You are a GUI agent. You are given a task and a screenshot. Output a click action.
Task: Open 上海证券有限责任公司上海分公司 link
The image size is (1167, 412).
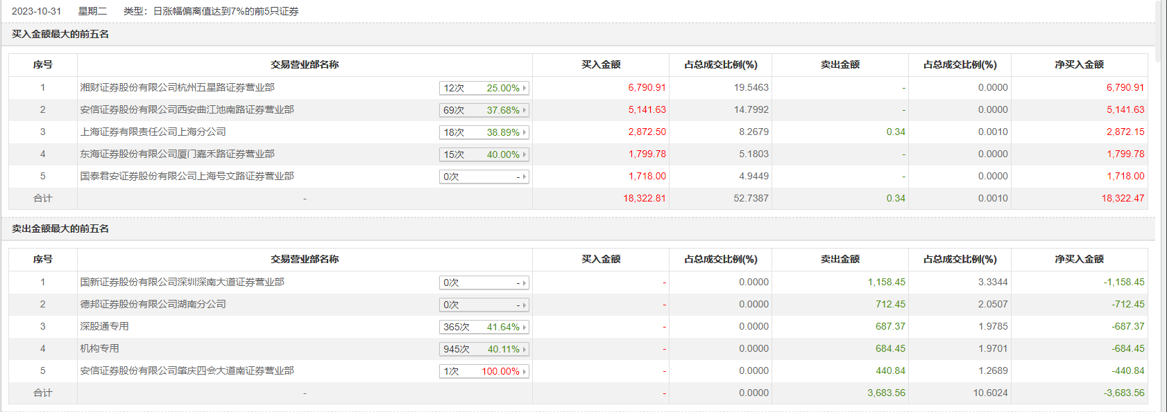tap(153, 132)
